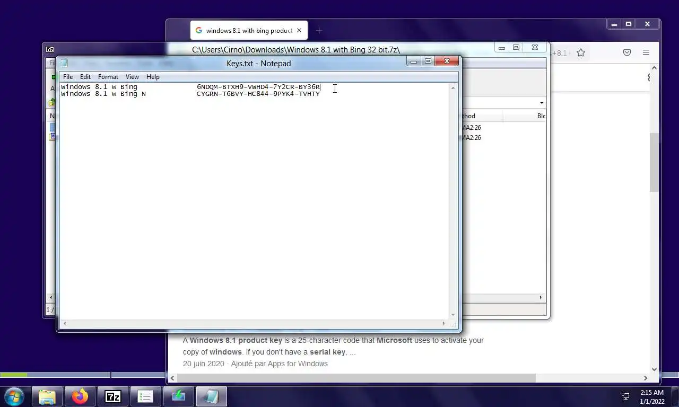The image size is (679, 407).
Task: Click the Notepad icon in Keys.txt title bar
Action: 64,64
